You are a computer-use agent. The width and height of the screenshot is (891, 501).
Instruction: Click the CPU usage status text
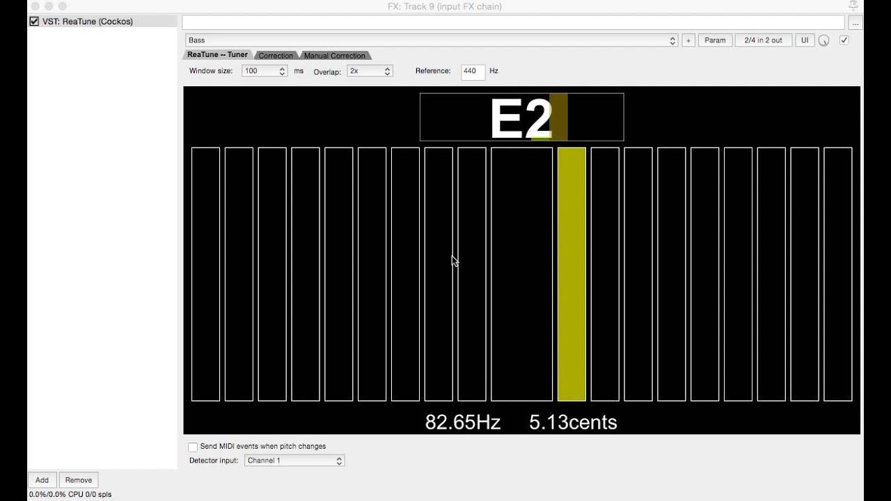pos(70,495)
